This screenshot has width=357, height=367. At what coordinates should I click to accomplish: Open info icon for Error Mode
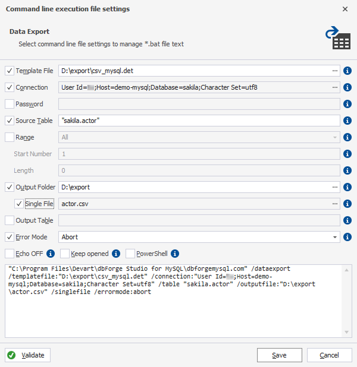pos(347,237)
